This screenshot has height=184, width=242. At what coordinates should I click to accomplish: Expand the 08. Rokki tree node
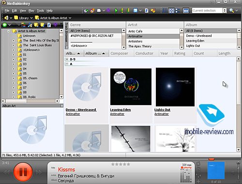(14, 97)
